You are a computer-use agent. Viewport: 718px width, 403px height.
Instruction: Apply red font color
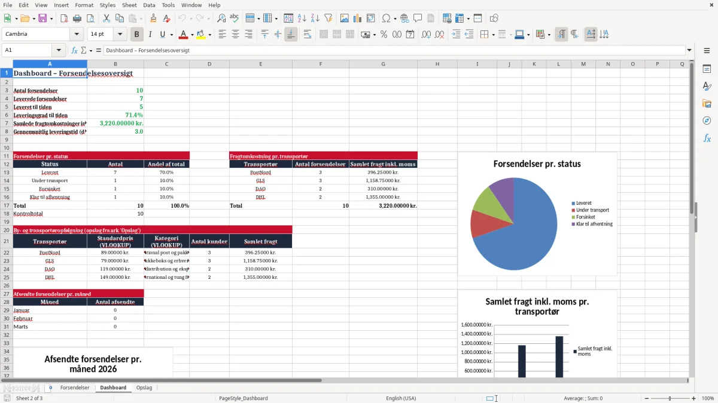tap(183, 35)
